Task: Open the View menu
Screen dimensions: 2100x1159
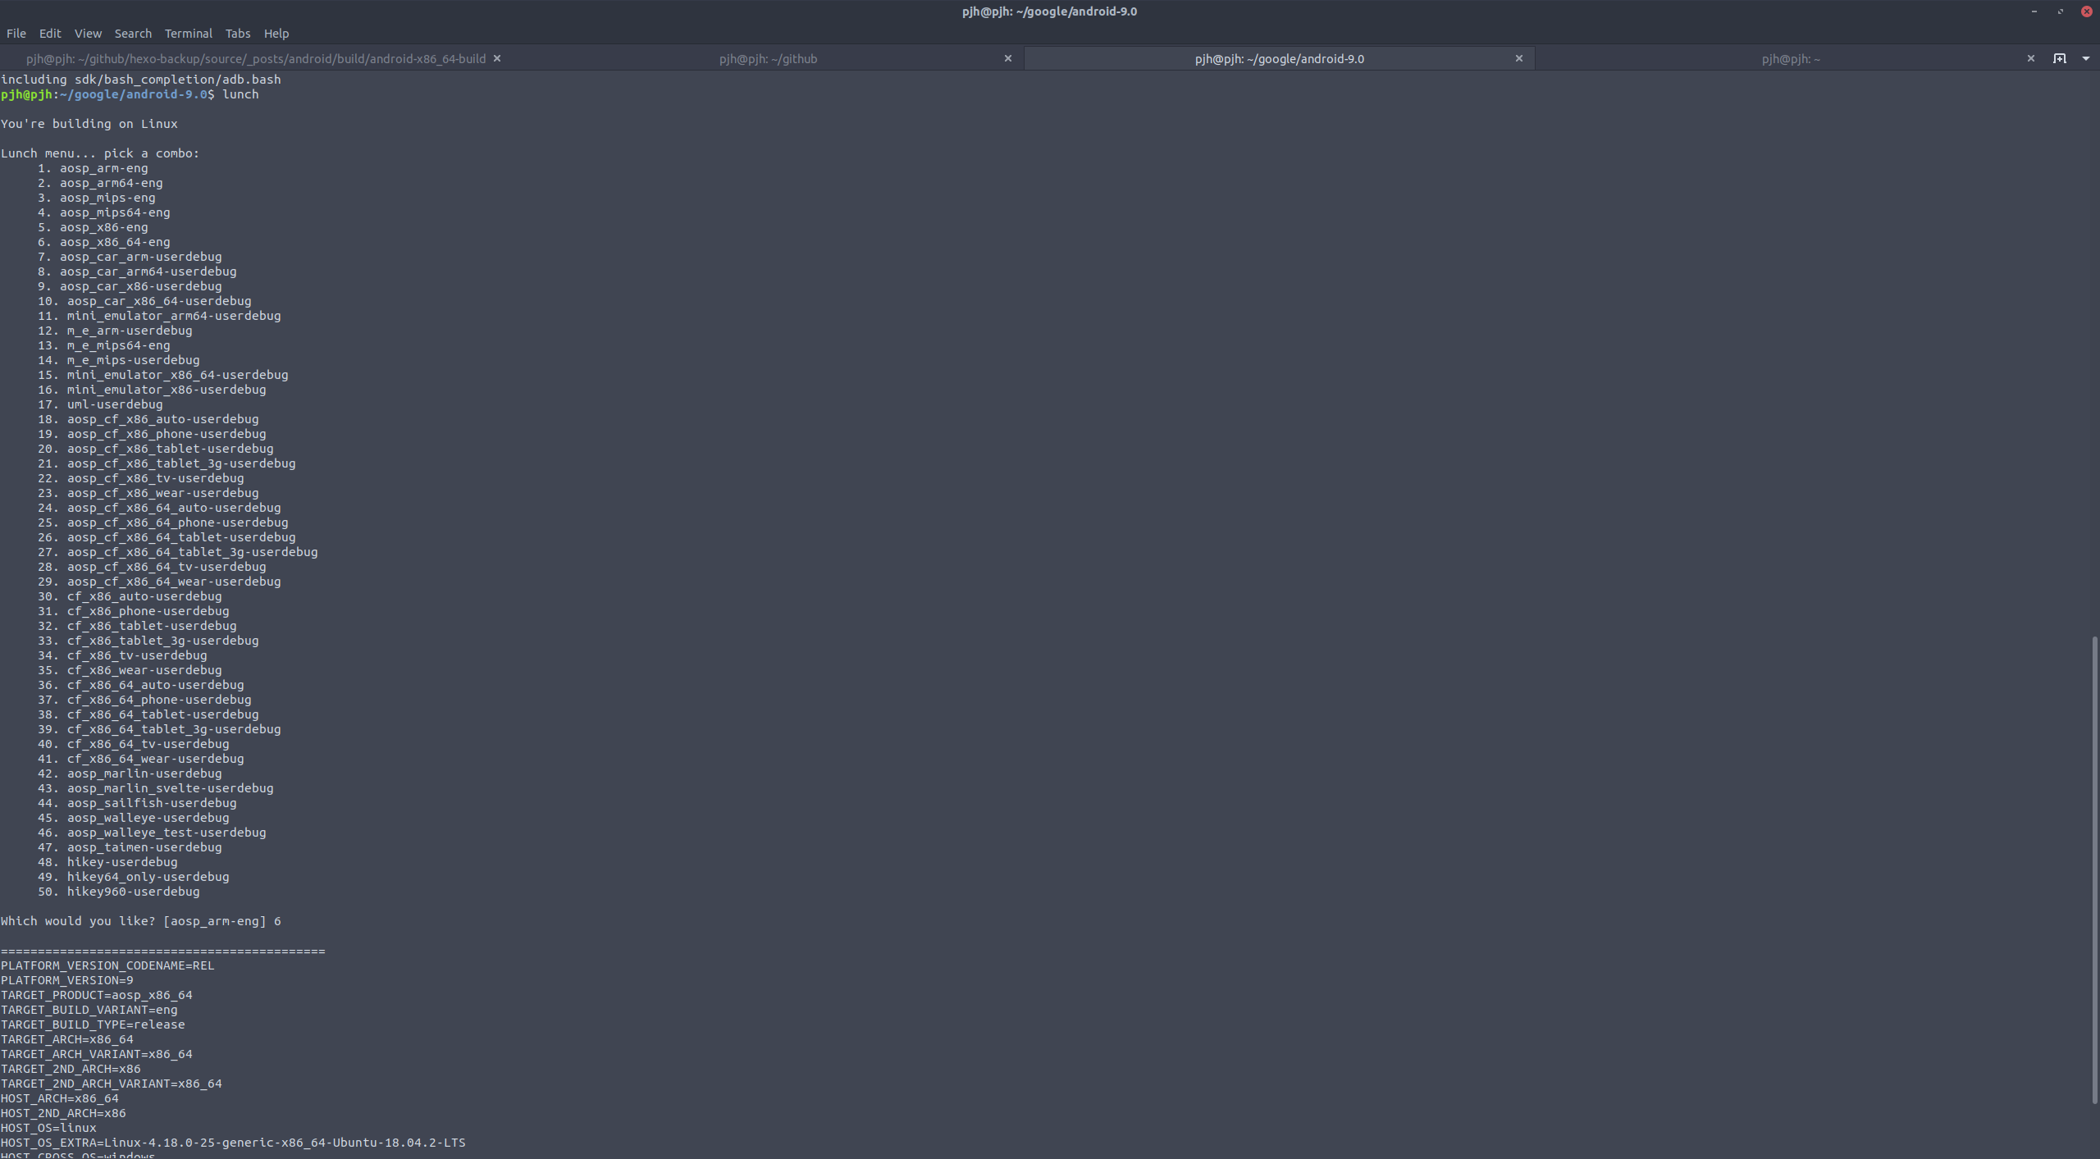Action: [88, 34]
